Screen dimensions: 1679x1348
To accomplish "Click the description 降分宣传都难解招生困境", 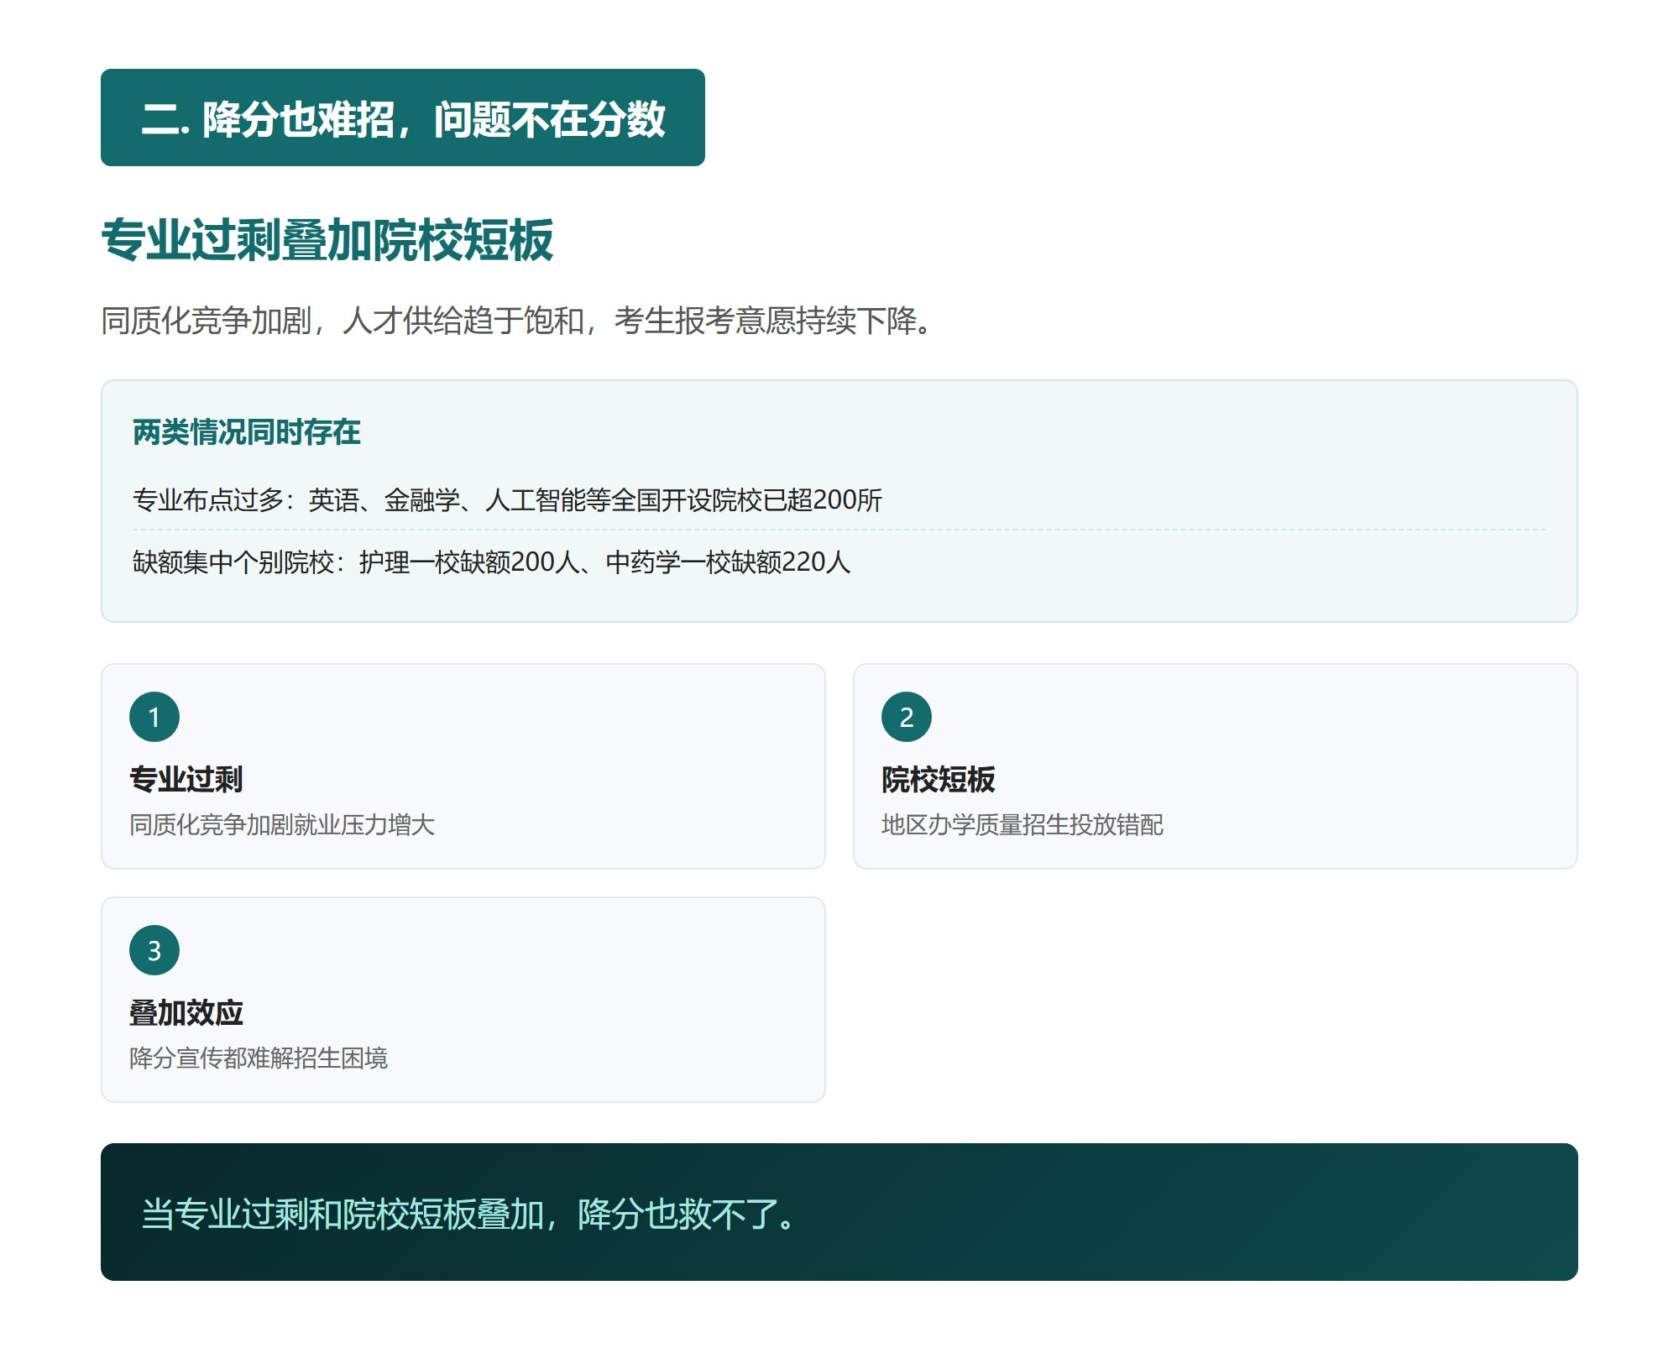I will click(x=259, y=1058).
